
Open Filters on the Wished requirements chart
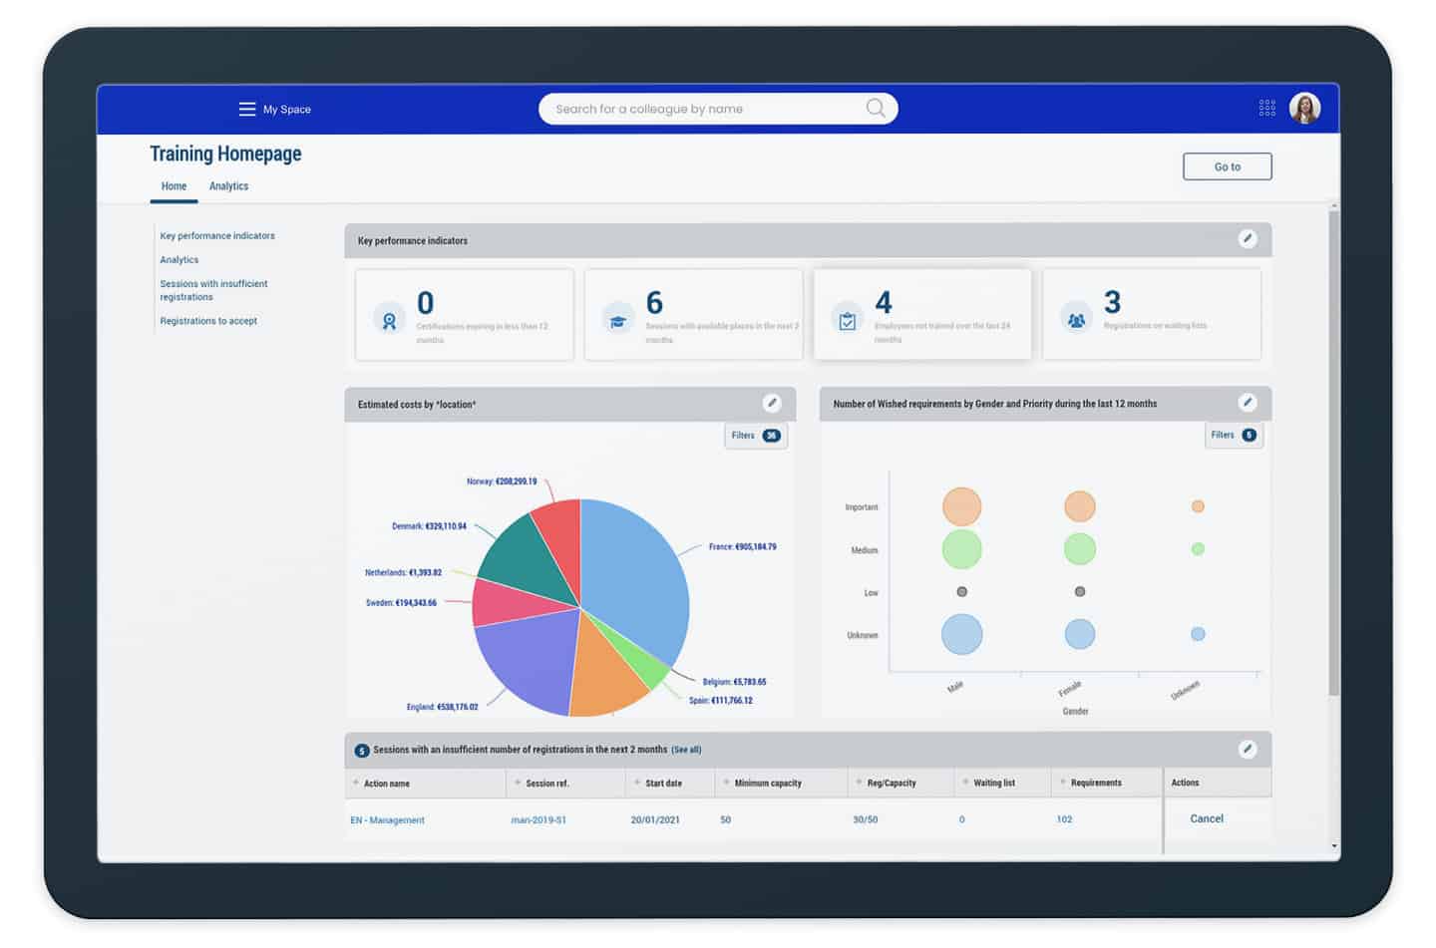(1233, 435)
